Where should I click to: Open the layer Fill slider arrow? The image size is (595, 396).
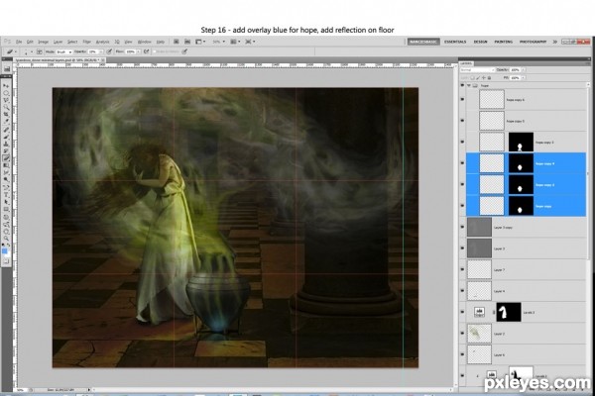click(524, 77)
